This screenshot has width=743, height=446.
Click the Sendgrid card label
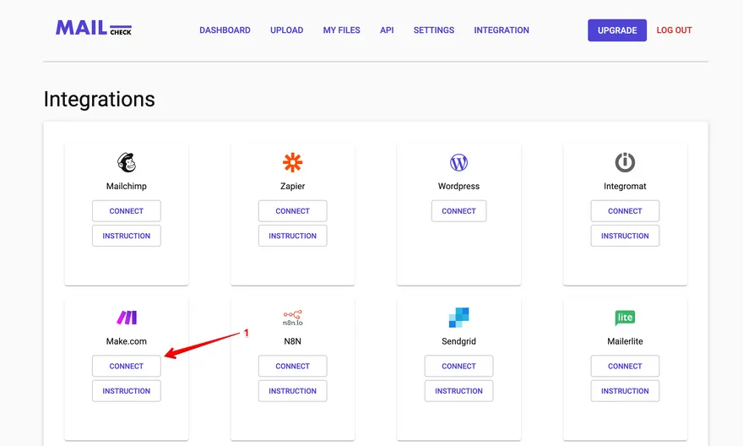[x=458, y=341]
